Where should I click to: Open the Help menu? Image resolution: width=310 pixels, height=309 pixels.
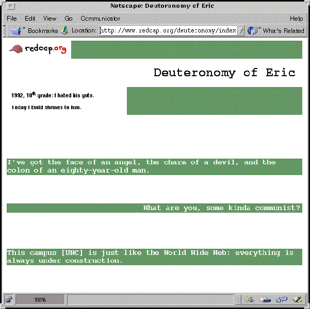click(296, 19)
